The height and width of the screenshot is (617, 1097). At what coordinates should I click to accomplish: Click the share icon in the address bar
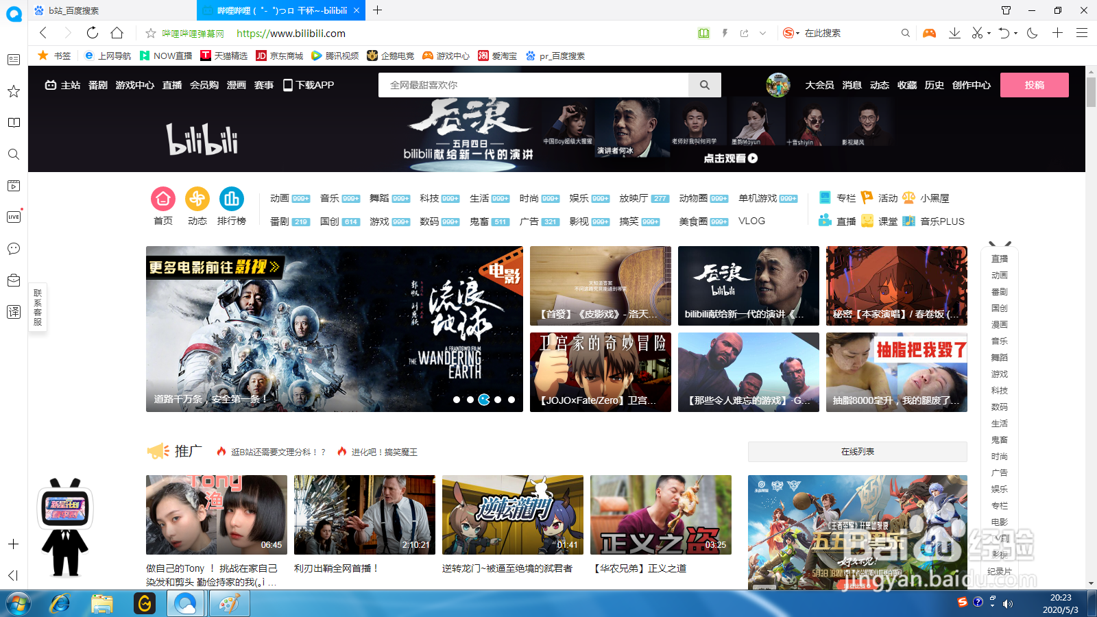744,33
